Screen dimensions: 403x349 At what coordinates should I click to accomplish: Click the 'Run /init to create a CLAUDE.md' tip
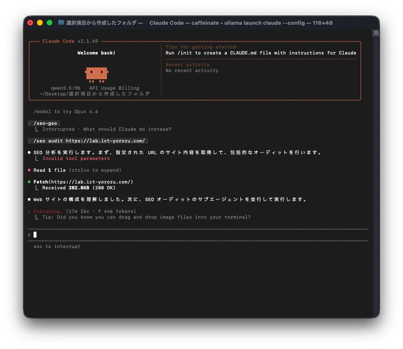click(x=261, y=53)
